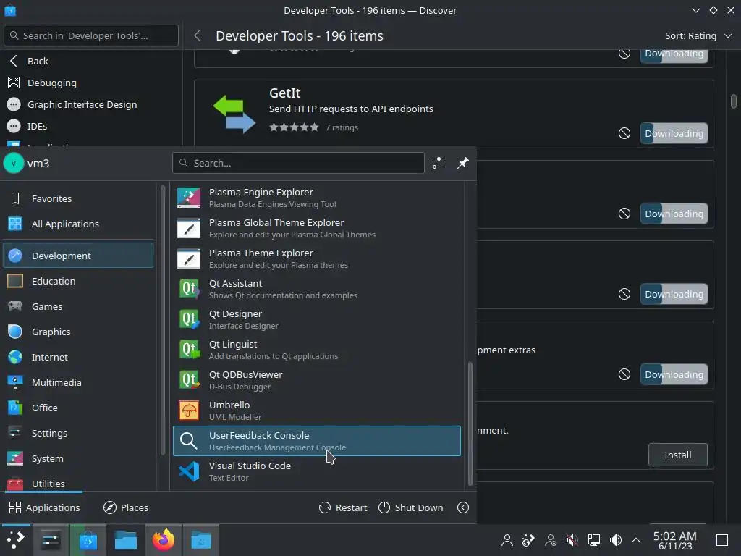741x556 pixels.
Task: Open Discover from taskbar
Action: 88,540
